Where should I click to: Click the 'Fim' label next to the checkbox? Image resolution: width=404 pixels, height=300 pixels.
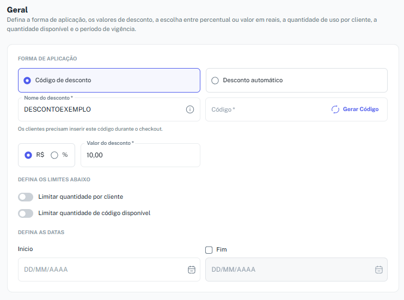coord(222,249)
